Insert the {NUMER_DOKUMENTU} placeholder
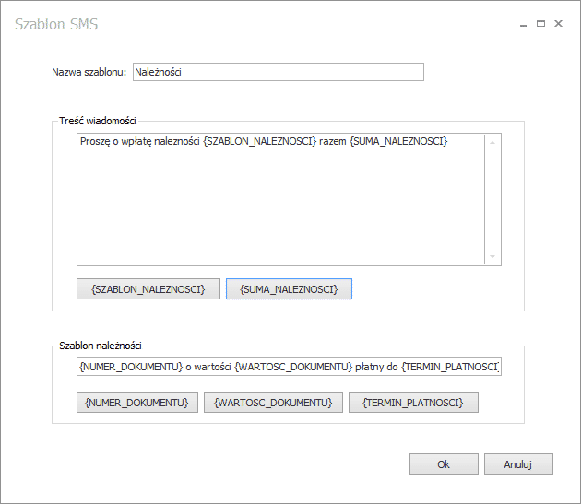The image size is (581, 504). tap(137, 402)
